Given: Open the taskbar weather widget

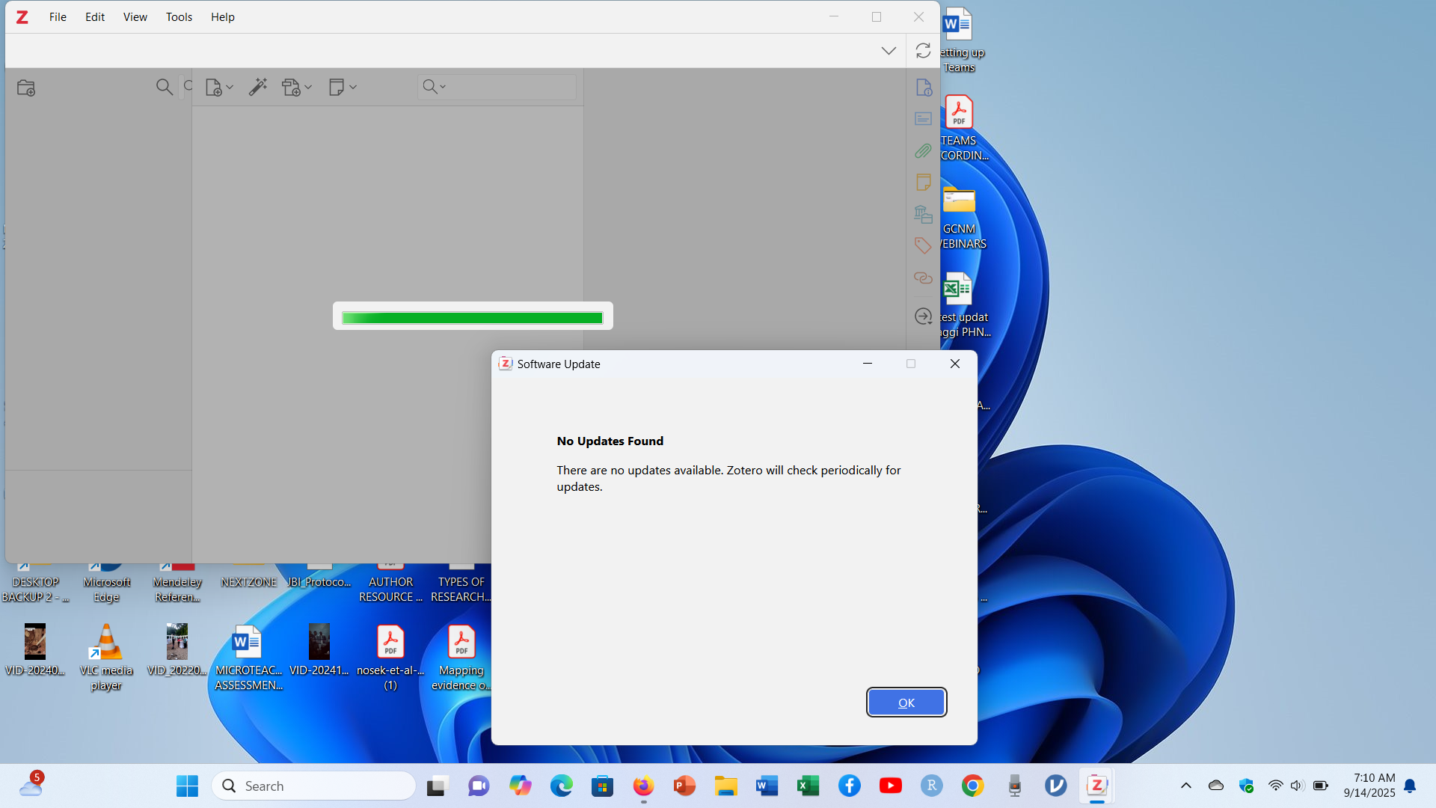Looking at the screenshot, I should pos(31,784).
